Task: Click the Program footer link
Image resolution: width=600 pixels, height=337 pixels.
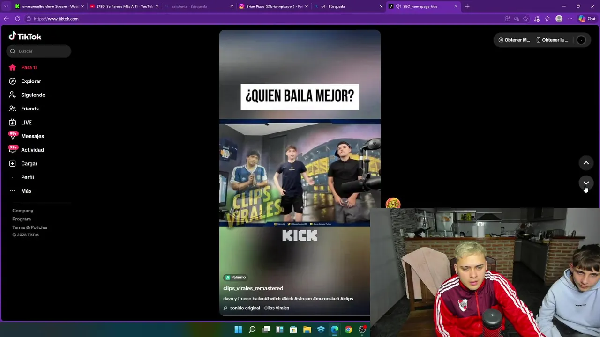Action: 22,219
